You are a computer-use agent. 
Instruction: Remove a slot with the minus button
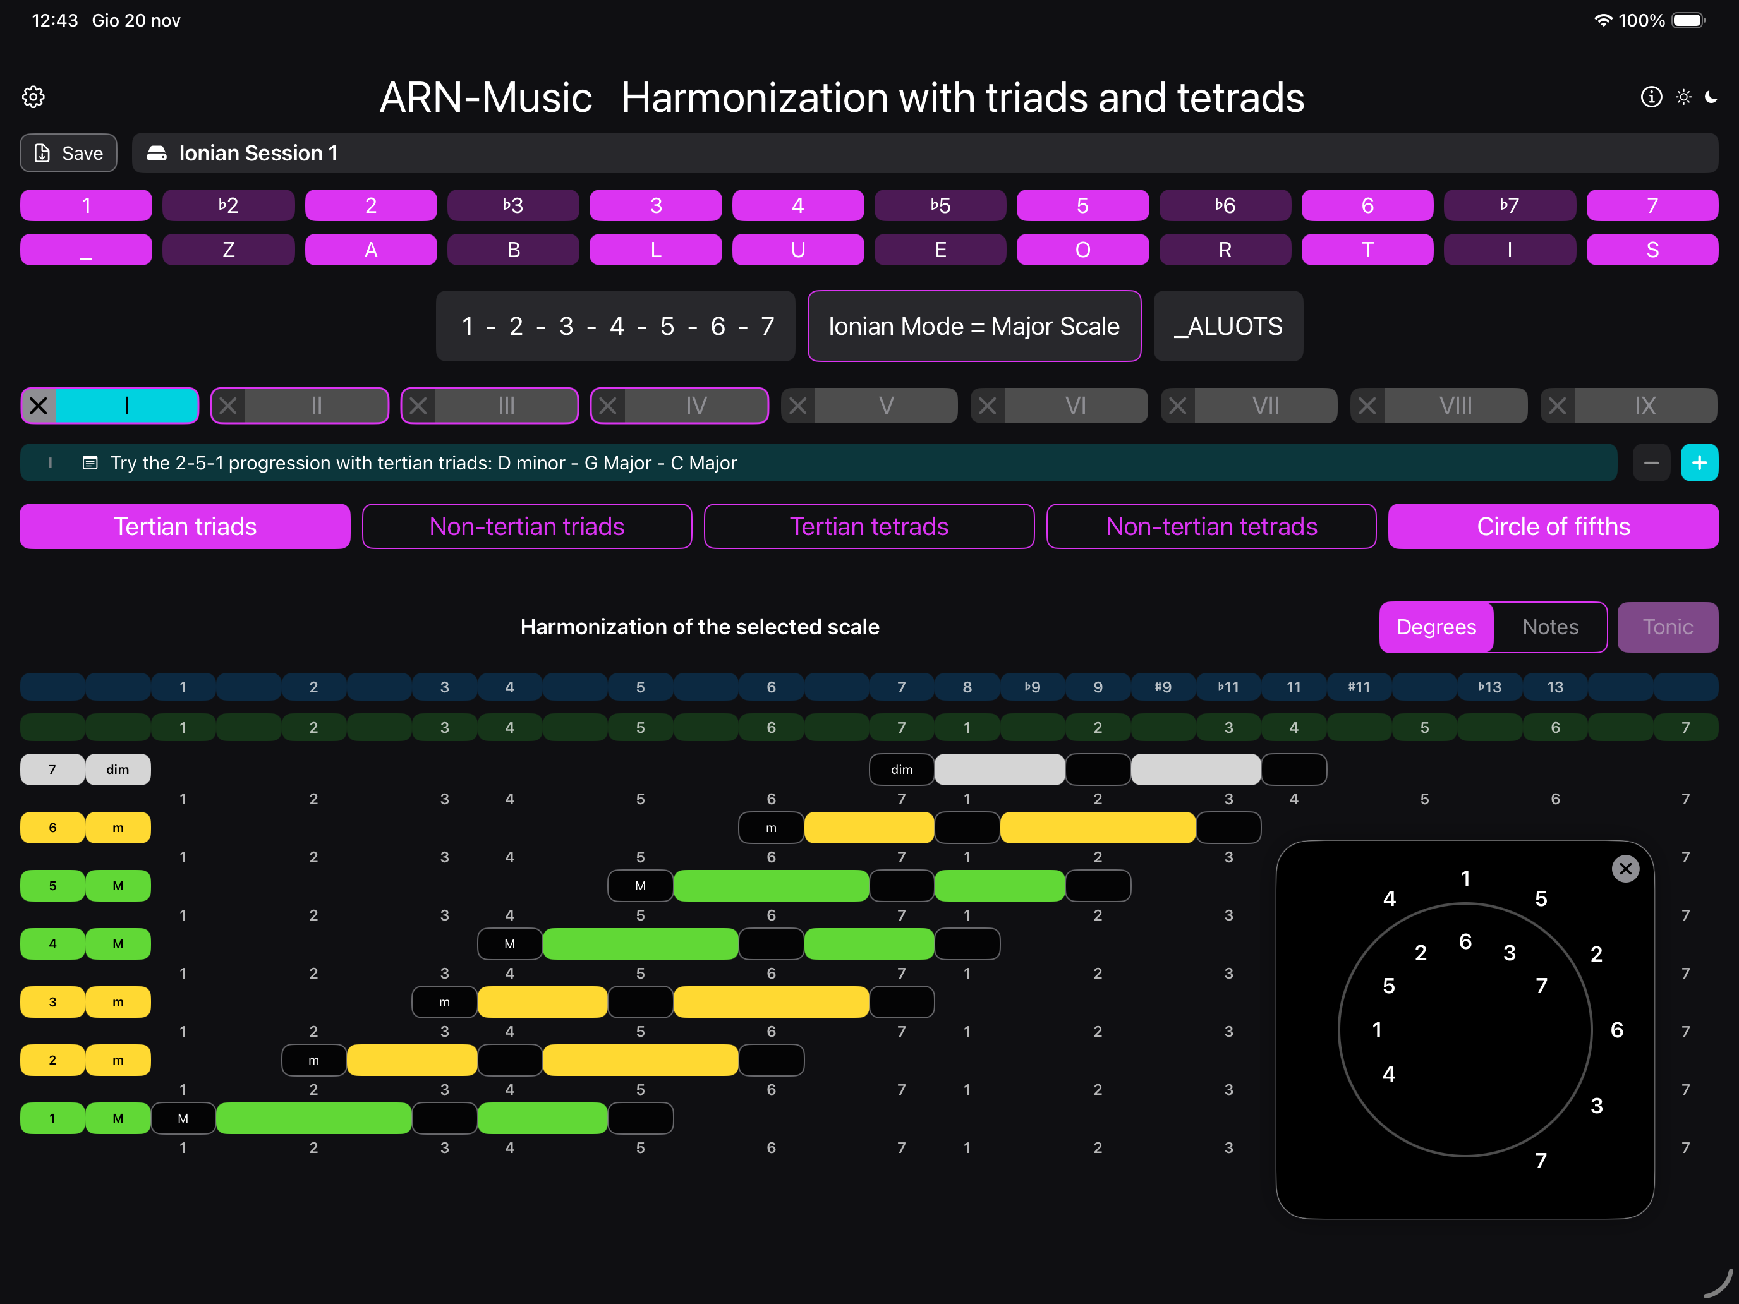pyautogui.click(x=1651, y=463)
